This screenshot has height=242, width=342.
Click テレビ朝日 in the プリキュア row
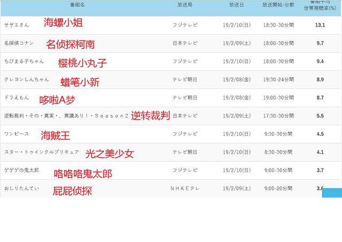point(185,152)
